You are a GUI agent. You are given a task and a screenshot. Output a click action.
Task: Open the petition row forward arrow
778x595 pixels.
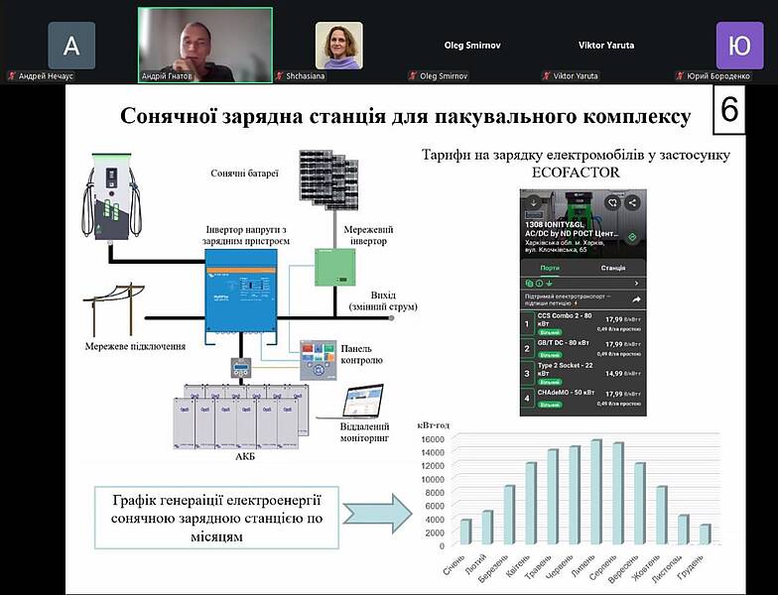pos(636,298)
